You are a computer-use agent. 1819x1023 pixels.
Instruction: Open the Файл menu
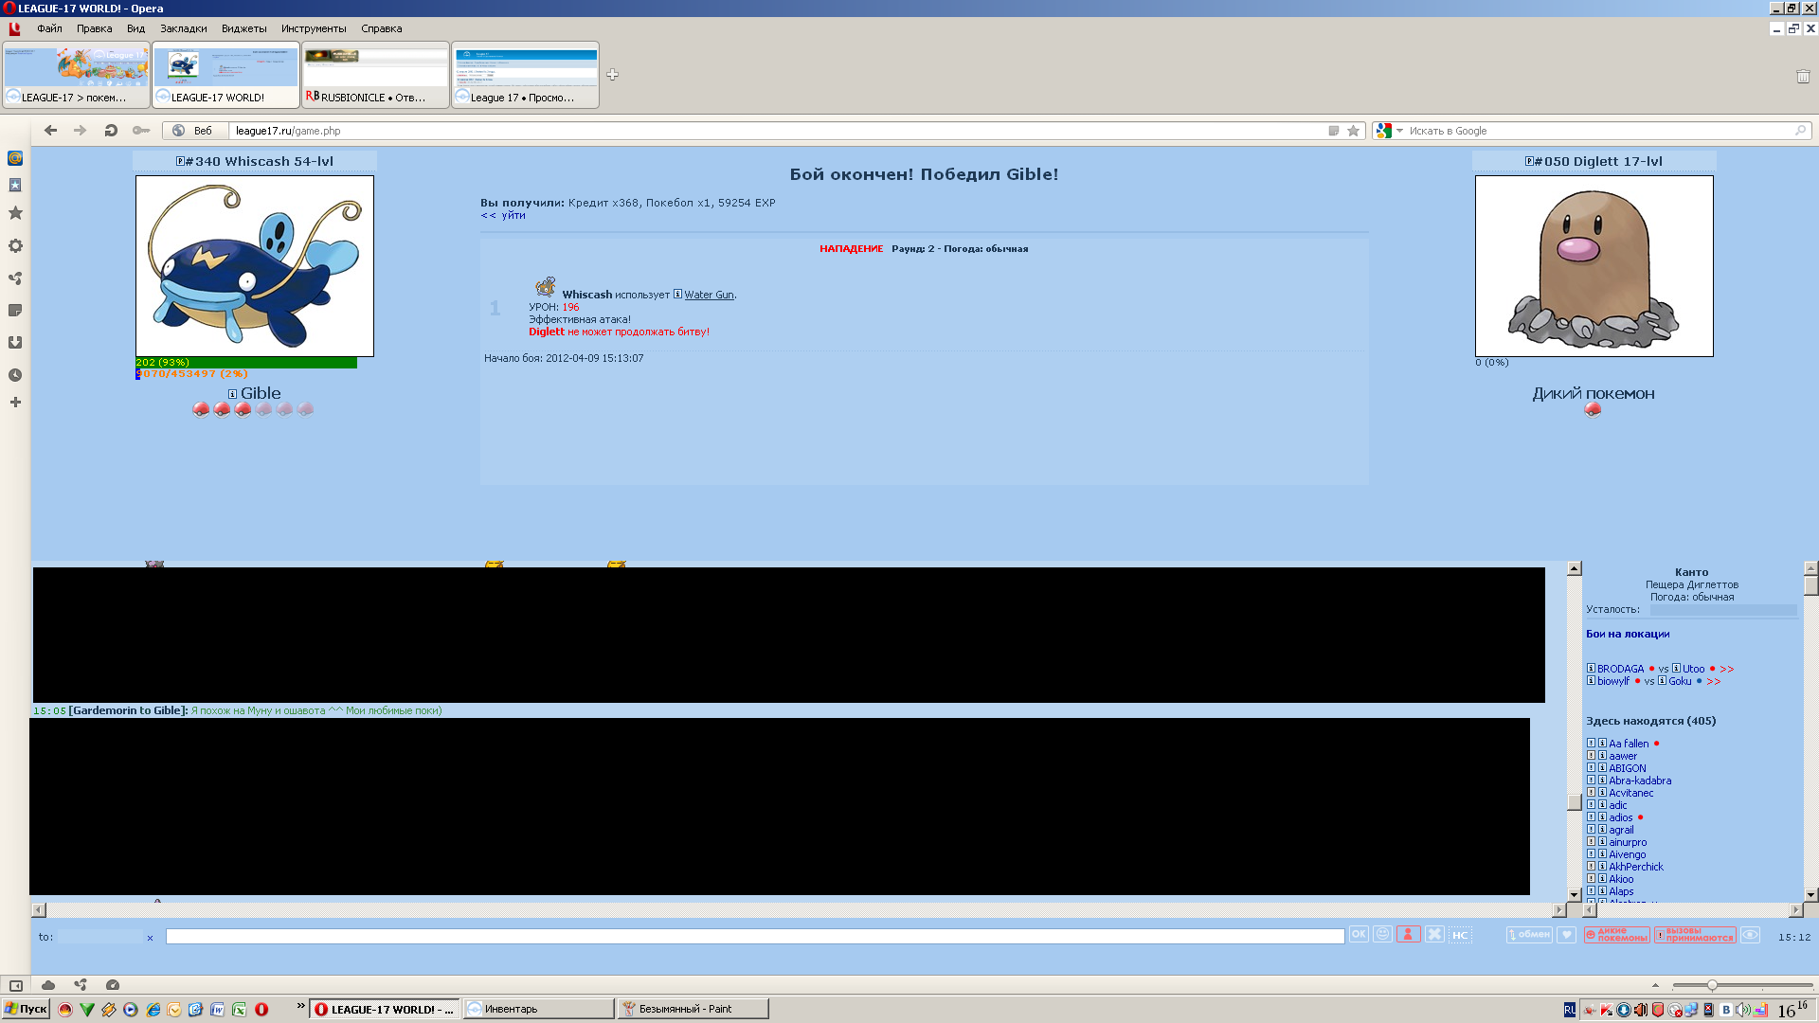coord(49,28)
